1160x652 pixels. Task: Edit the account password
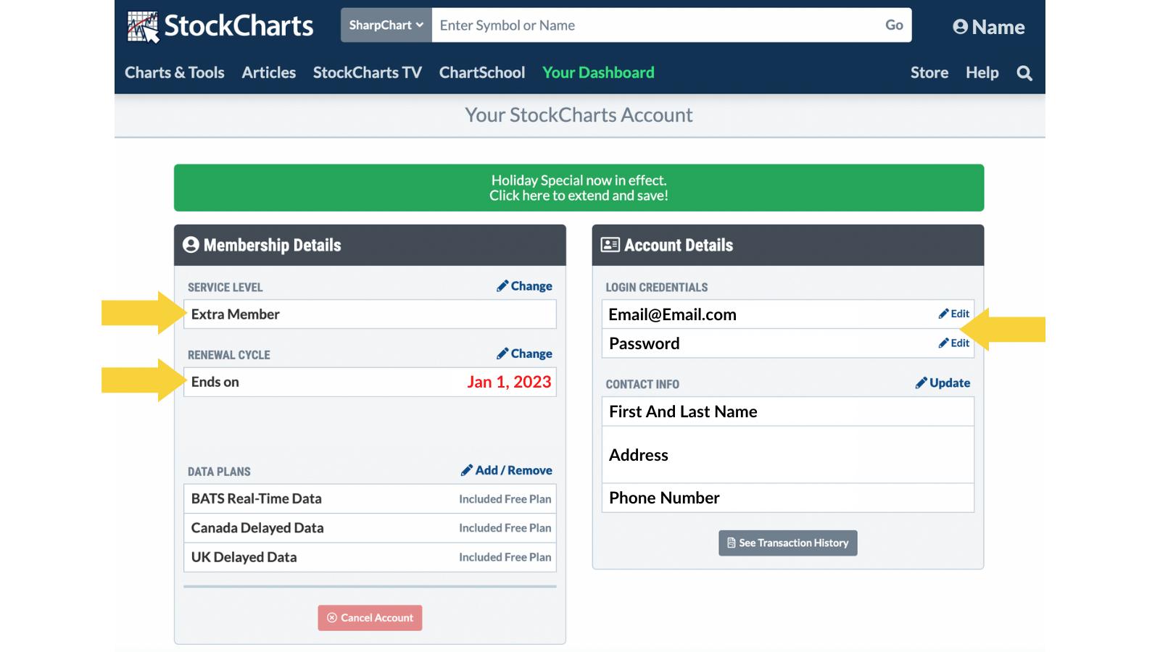coord(953,343)
